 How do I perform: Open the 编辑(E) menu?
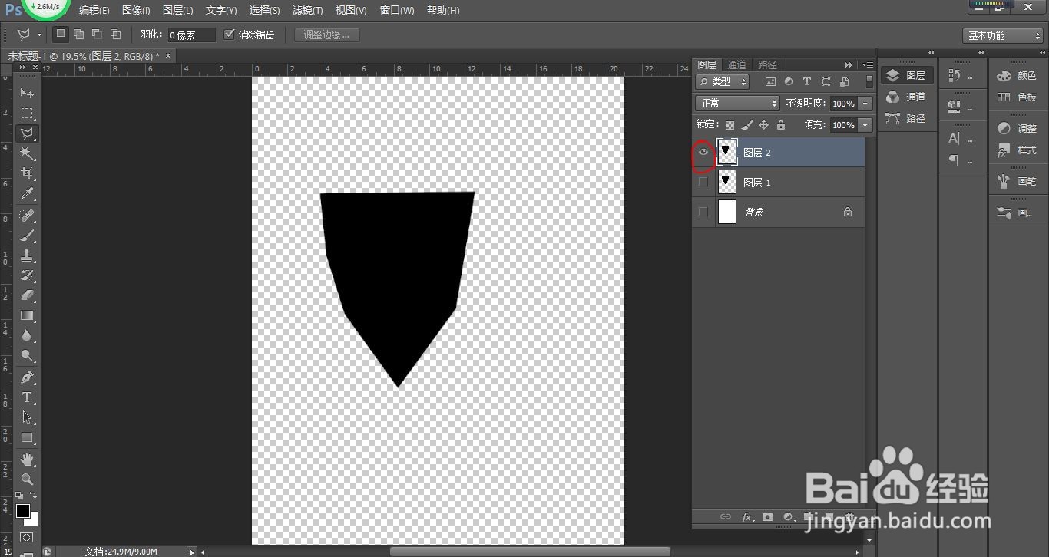(x=94, y=11)
